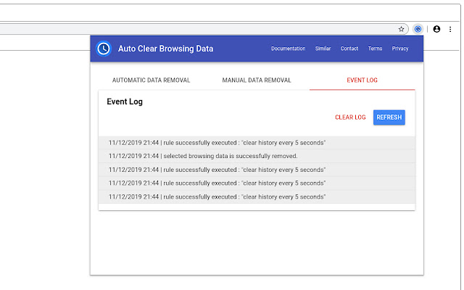Select the 'selected browsing data is successfully removed' entry

point(257,156)
